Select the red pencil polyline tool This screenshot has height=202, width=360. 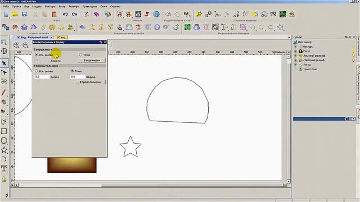click(x=4, y=93)
